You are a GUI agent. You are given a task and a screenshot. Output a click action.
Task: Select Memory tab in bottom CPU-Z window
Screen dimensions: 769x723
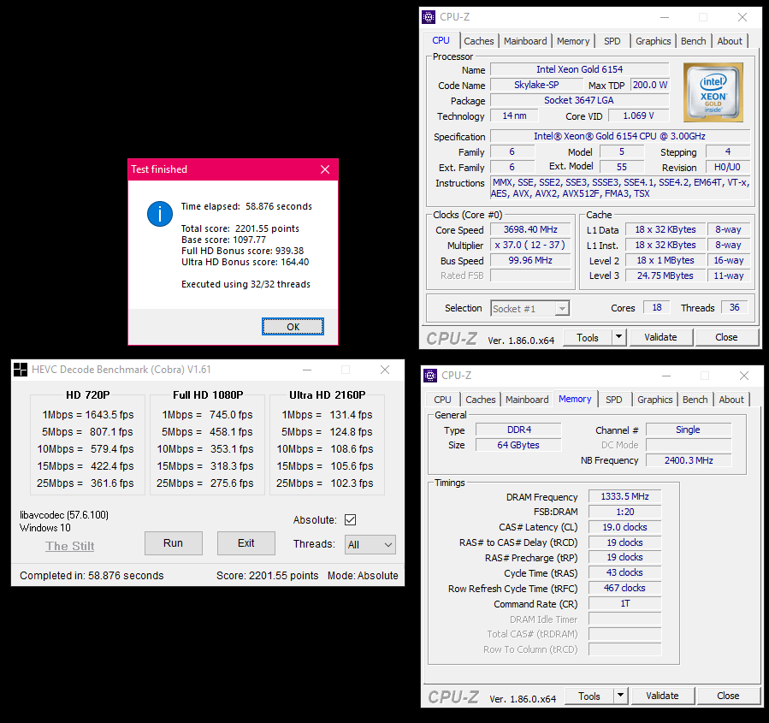tap(575, 399)
